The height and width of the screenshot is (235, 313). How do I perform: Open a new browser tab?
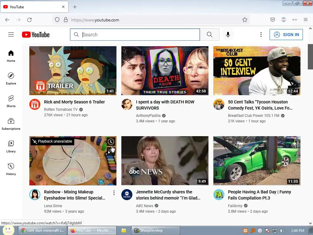point(75,7)
